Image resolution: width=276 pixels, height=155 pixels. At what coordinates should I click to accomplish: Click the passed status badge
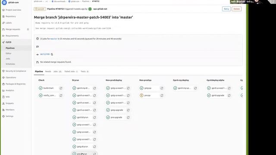coord(40,9)
